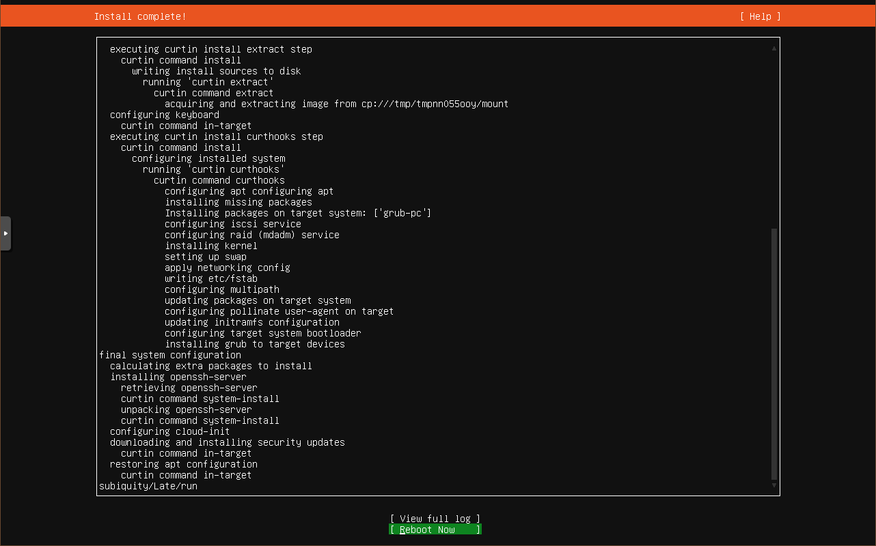Click 'configuring keyboard' log line
Screen dimensions: 876x546
(165, 115)
